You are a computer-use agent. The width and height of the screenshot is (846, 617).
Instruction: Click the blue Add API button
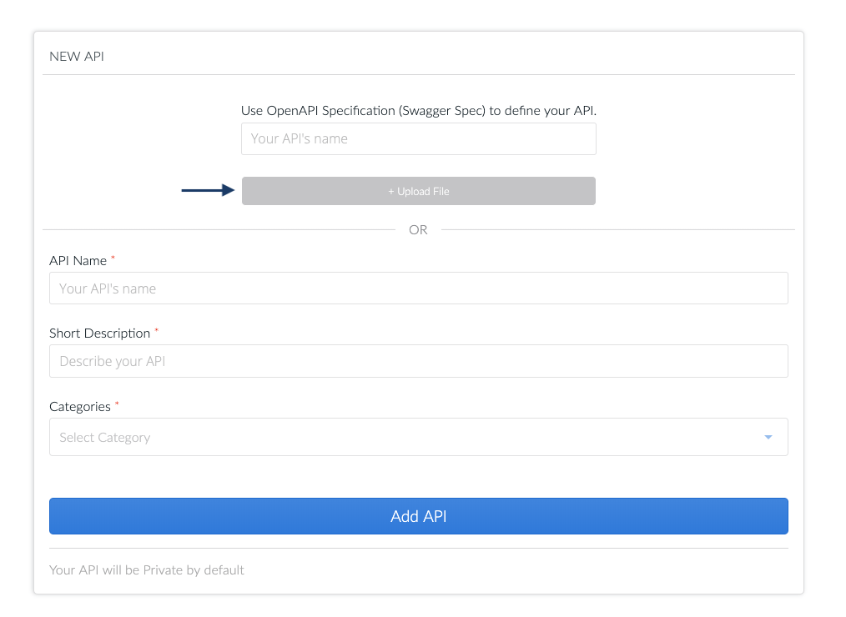tap(418, 516)
